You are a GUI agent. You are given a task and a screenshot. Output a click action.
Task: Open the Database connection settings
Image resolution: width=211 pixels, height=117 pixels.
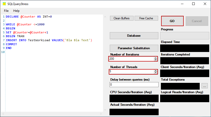coord(134,36)
